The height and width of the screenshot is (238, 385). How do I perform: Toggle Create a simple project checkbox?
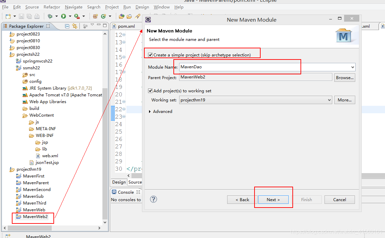click(x=150, y=55)
